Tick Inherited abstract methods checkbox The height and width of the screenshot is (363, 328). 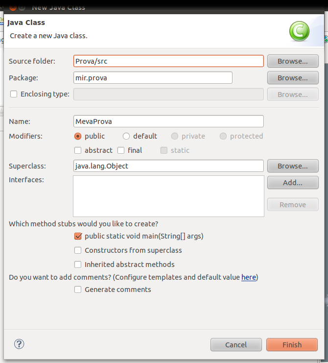pyautogui.click(x=78, y=265)
